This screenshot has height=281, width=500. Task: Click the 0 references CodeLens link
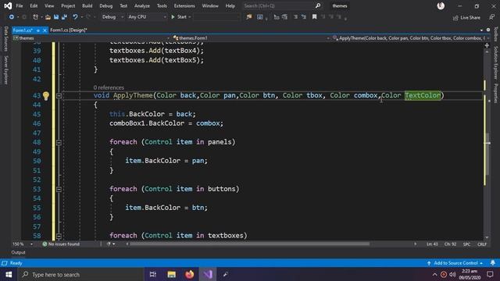109,87
